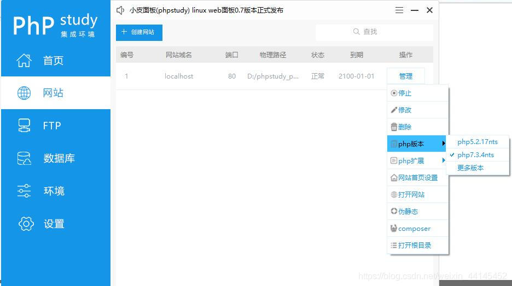Switch to php5.2.17nts version
Viewport: 512px width, 286px height.
[478, 142]
